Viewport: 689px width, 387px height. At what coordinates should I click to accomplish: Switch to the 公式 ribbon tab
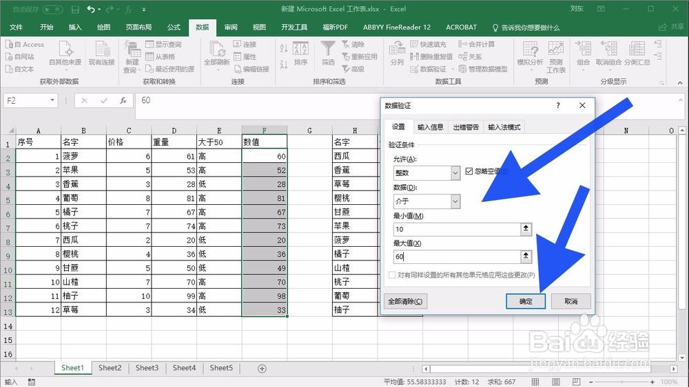(174, 27)
